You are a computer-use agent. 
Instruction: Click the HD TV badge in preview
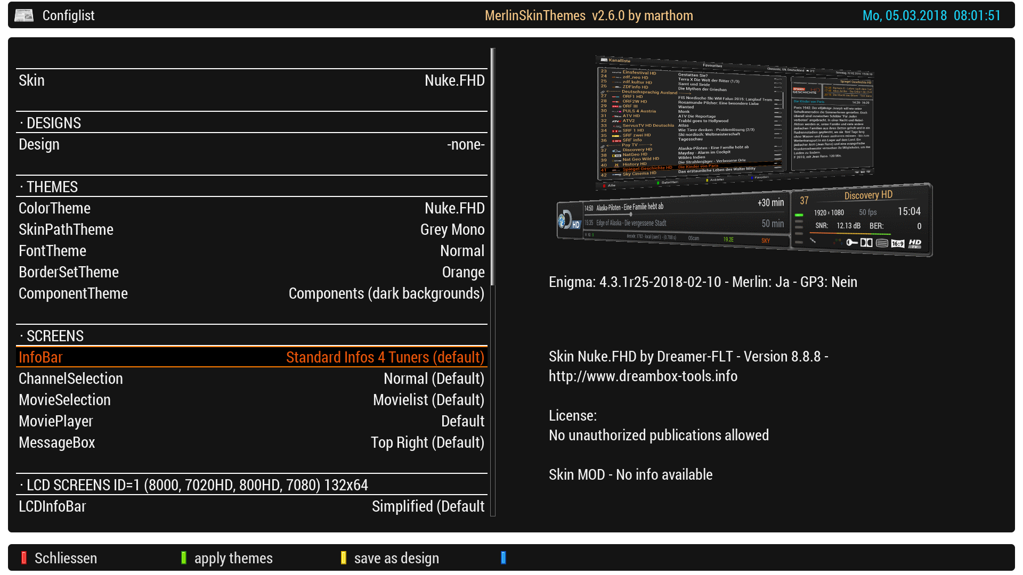tap(915, 243)
